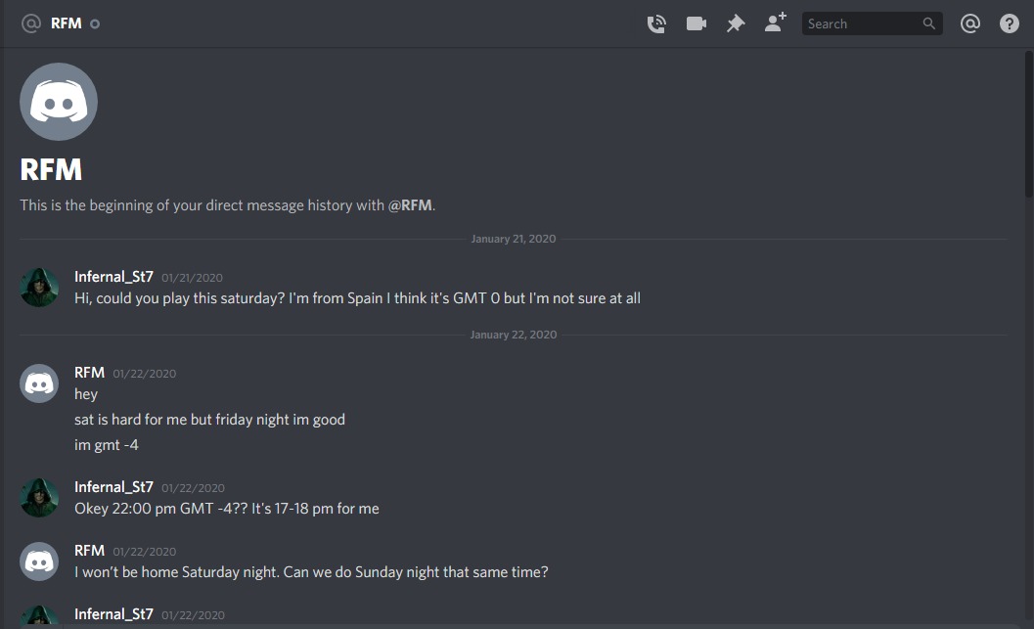1034x629 pixels.
Task: Open recent mentions inbox
Action: (x=970, y=23)
